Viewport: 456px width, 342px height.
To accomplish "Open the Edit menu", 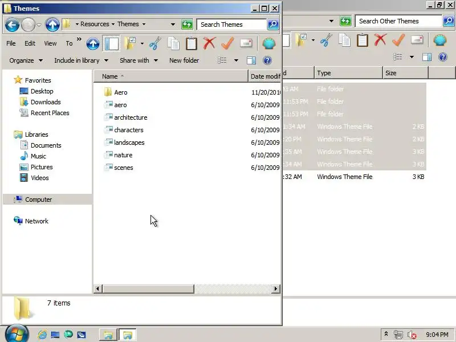I will (30, 43).
